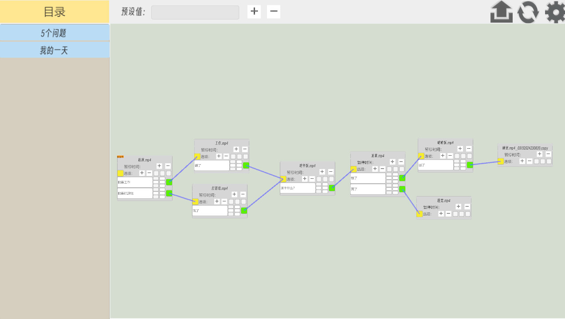
Task: Select the move/pan crosshair tool in the toolbar
Action: tap(254, 12)
